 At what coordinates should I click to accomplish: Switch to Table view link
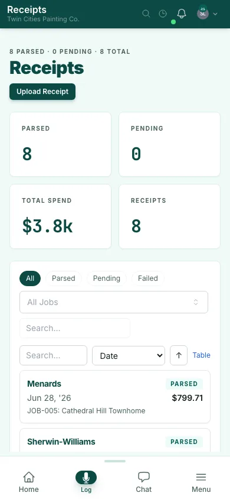coord(202,355)
